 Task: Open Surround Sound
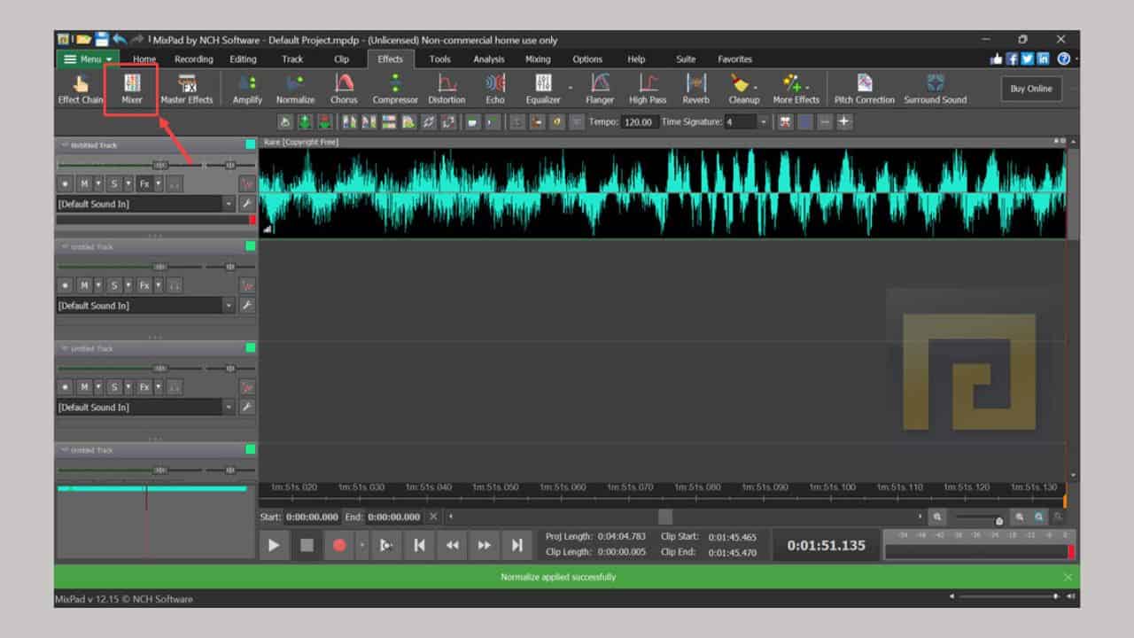pyautogui.click(x=936, y=89)
